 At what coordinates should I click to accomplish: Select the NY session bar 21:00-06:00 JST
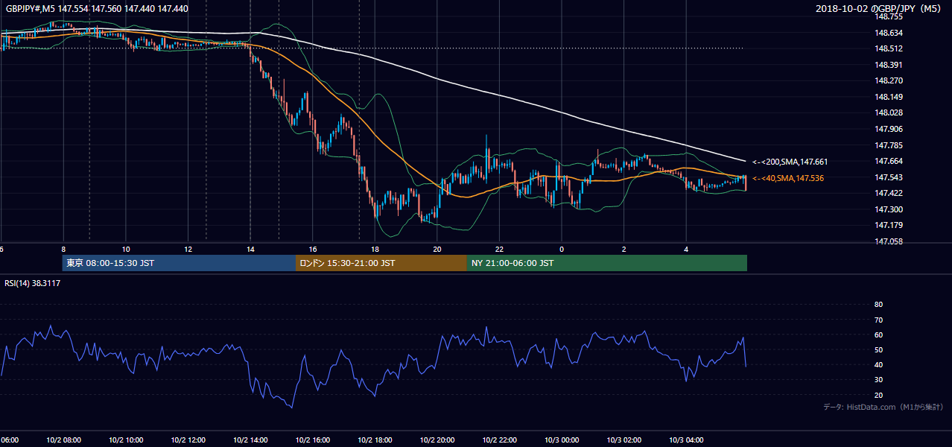pos(607,263)
